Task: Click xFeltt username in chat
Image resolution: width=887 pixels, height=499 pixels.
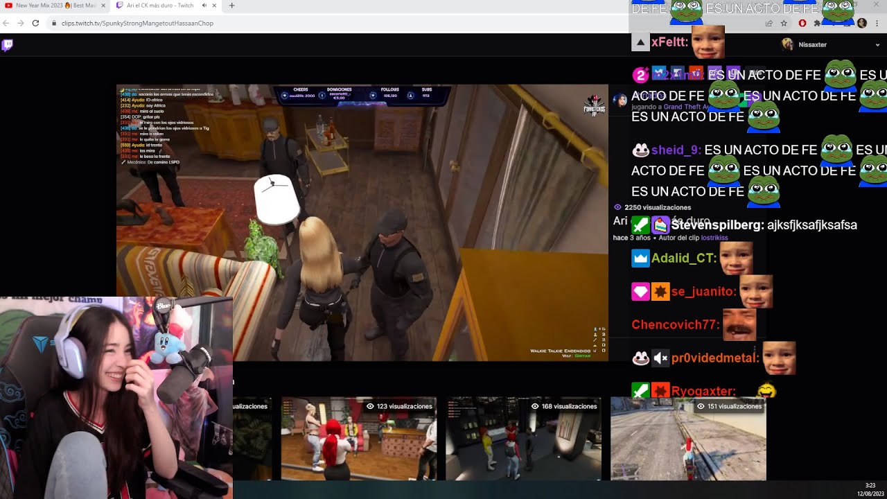Action: (x=669, y=42)
